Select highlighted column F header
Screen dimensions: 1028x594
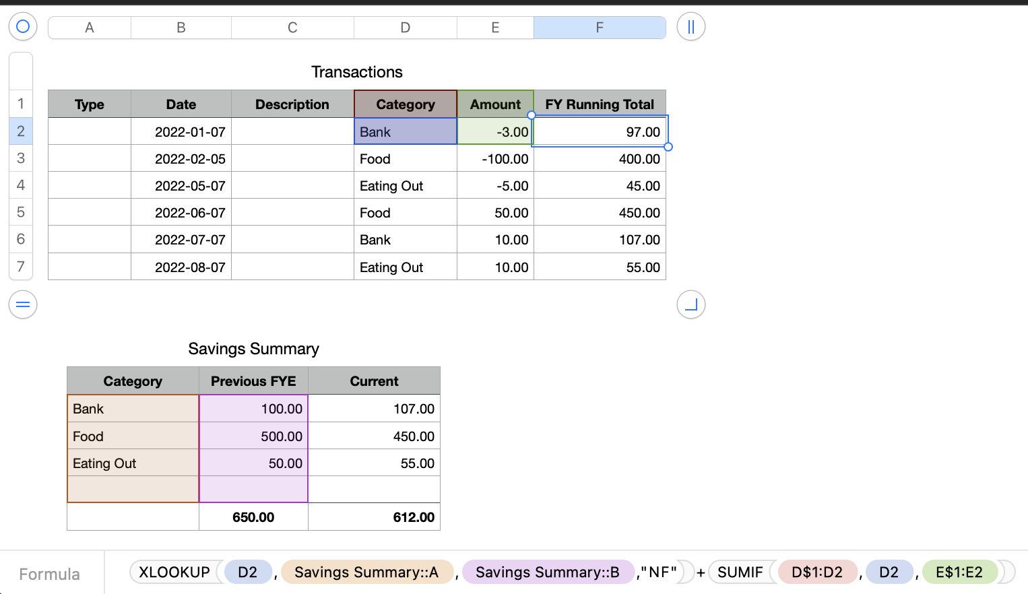point(600,28)
